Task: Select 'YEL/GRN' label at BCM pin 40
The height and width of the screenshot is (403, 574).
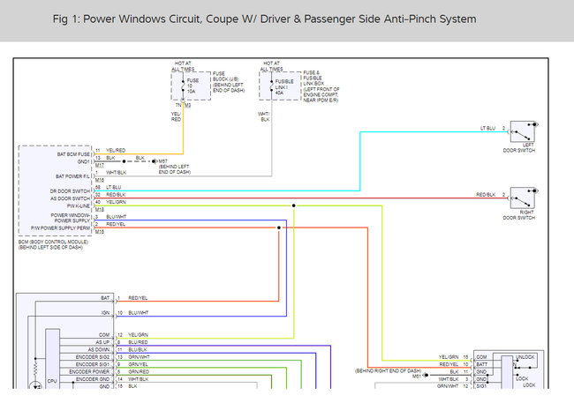Action: click(x=116, y=202)
